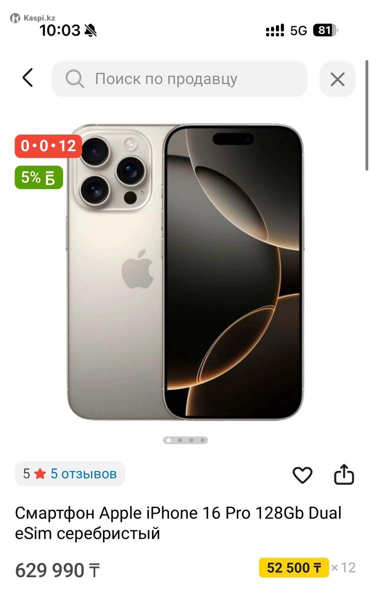
Task: Add product to favorites with heart icon
Action: tap(302, 475)
